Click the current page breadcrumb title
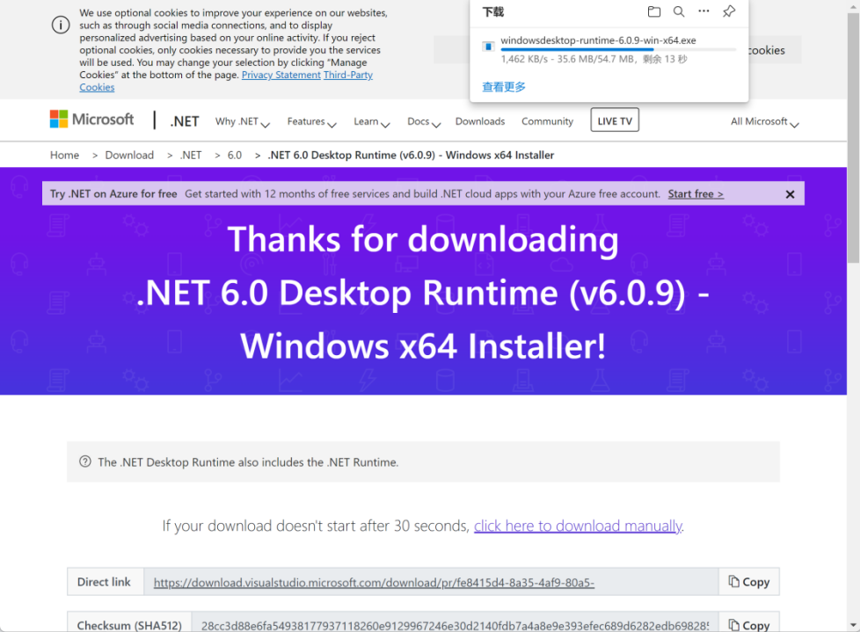 coord(411,155)
